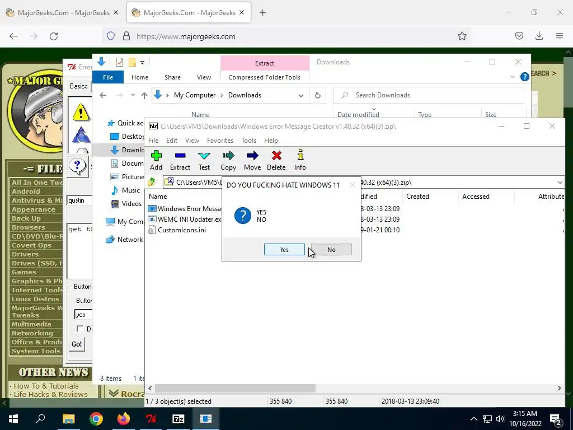Open Chrome from the taskbar
573x430 pixels.
(x=96, y=419)
